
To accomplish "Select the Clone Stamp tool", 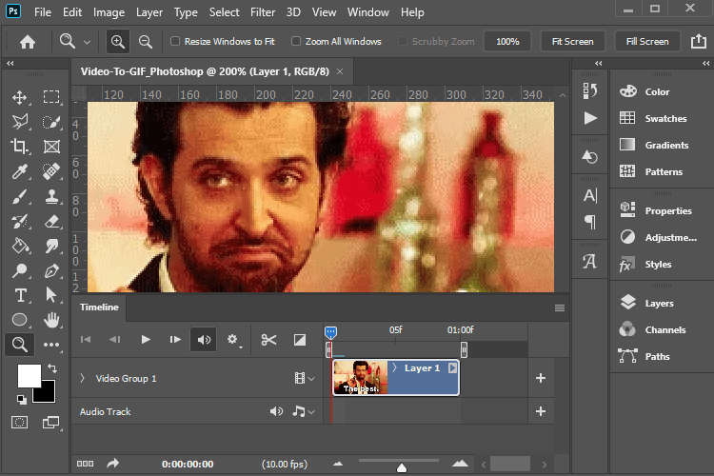I will point(51,196).
